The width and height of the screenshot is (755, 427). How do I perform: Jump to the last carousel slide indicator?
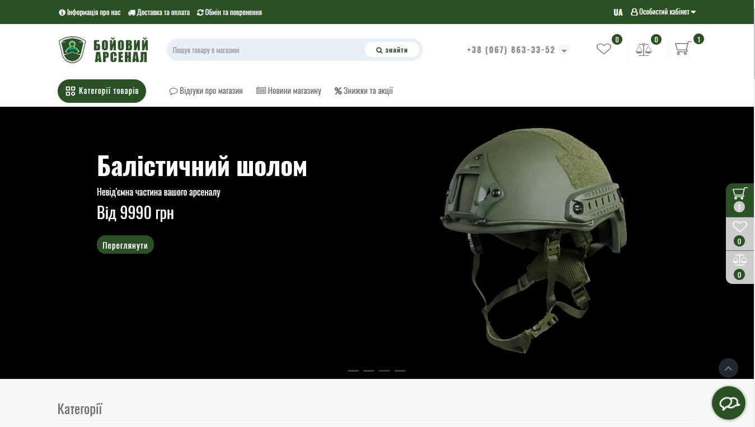point(400,371)
